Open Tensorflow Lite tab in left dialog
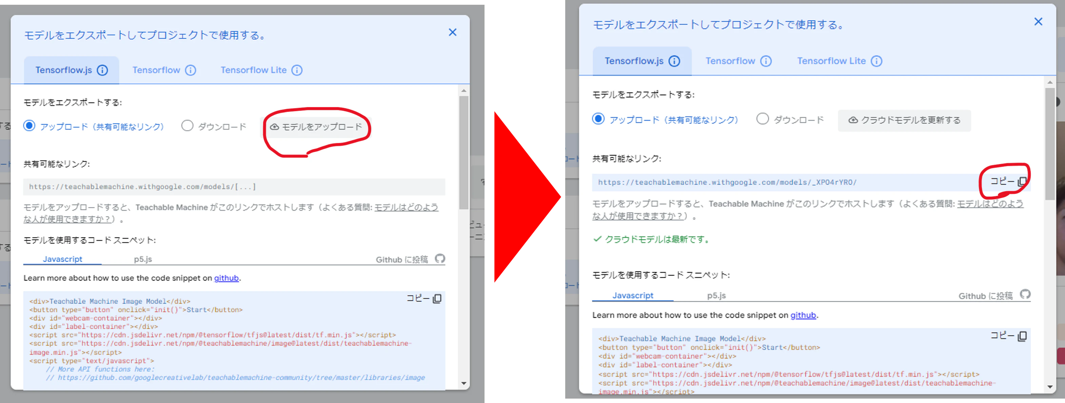The height and width of the screenshot is (403, 1065). [261, 70]
